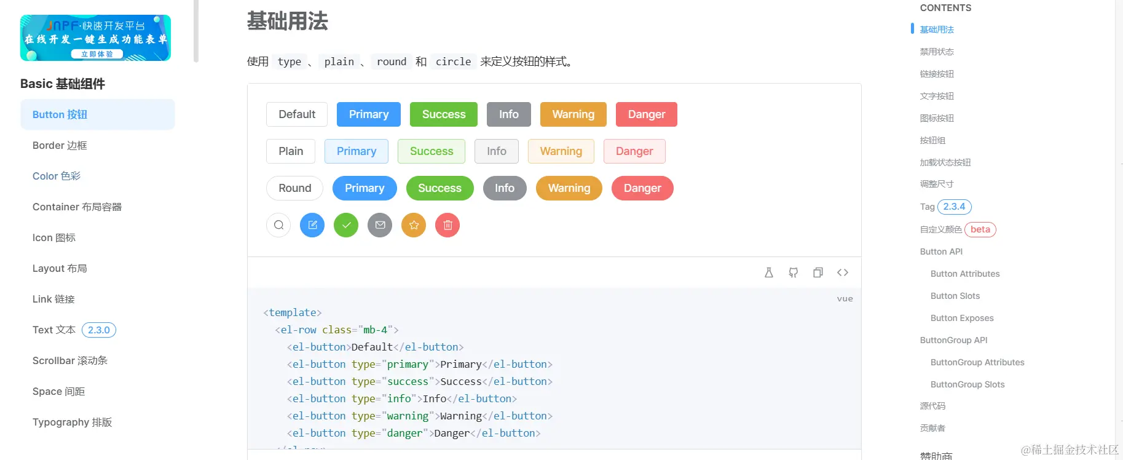This screenshot has width=1123, height=460.
Task: Jump to 自定义颜色 beta in contents
Action: point(958,229)
